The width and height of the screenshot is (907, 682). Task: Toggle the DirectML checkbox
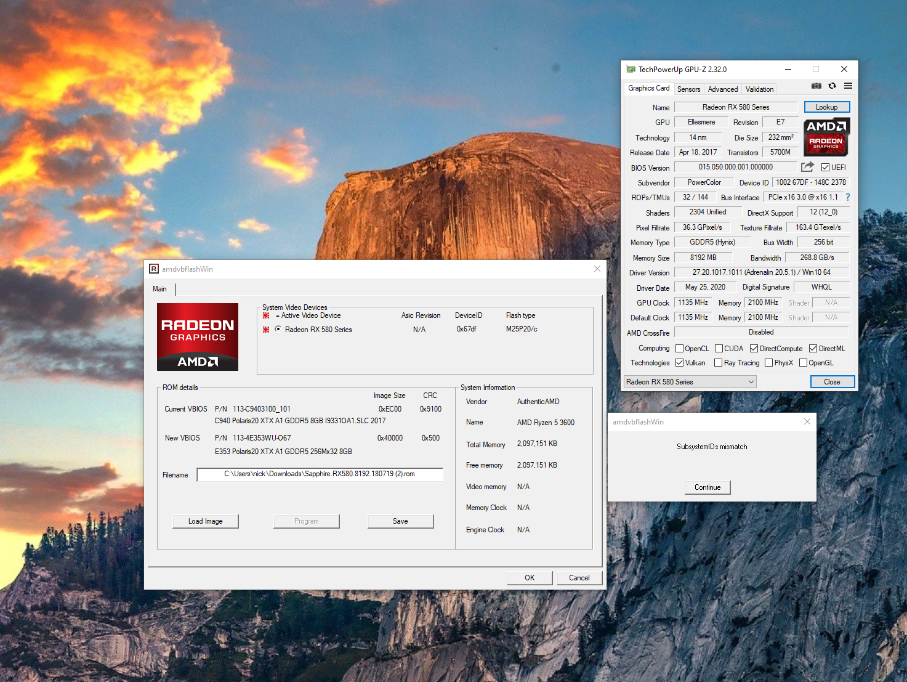point(813,349)
